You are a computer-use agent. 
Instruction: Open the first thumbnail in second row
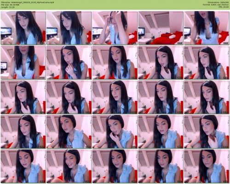[x=23, y=62]
